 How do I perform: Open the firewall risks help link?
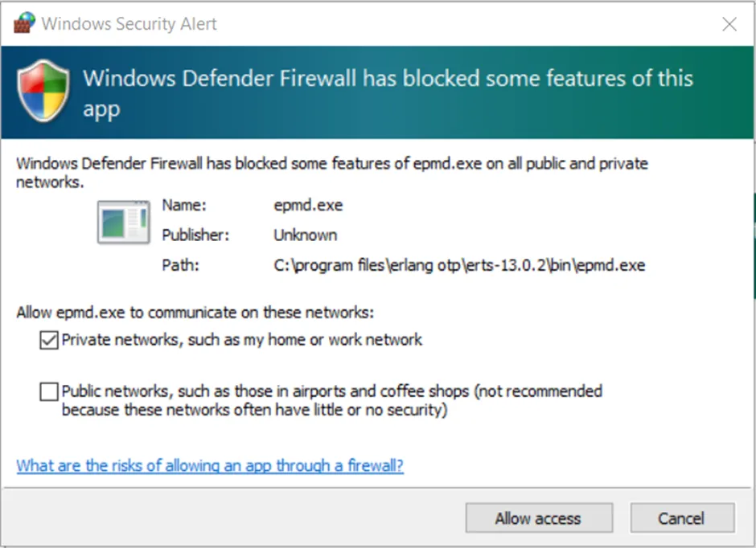pos(210,465)
